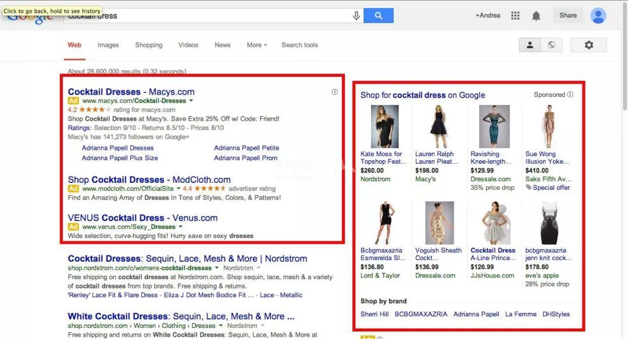Click the Adrianna Papell Plus Size sitelink
The width and height of the screenshot is (628, 339).
click(x=120, y=158)
